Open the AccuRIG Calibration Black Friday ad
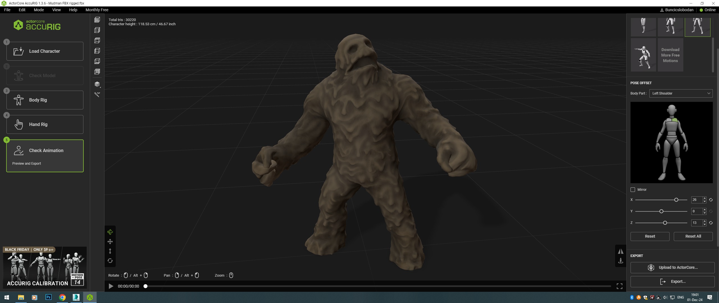 45,268
